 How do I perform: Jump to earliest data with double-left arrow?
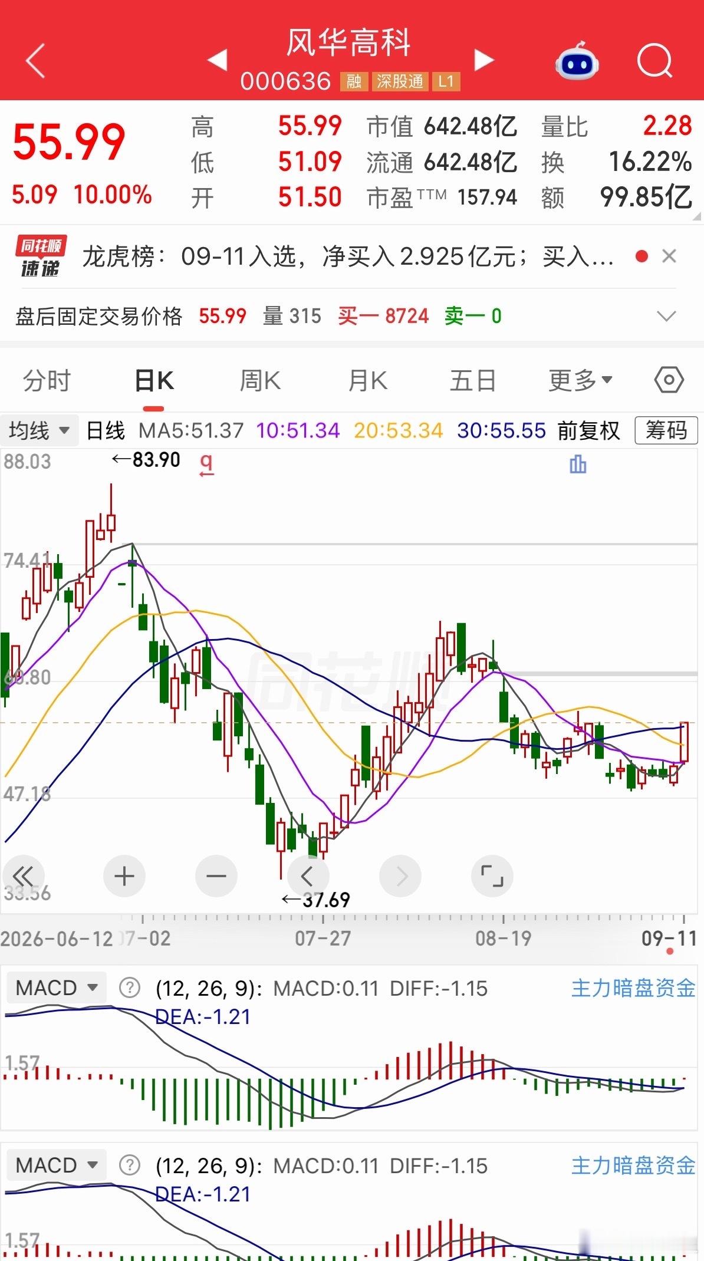24,876
